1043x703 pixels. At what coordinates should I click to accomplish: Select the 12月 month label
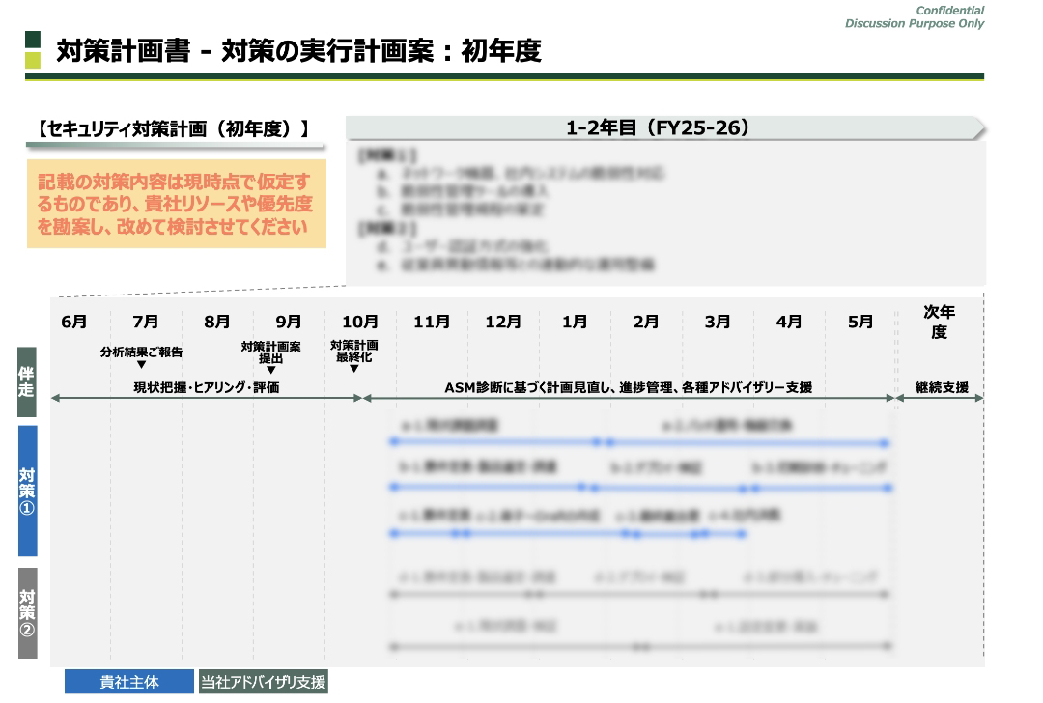pyautogui.click(x=503, y=322)
